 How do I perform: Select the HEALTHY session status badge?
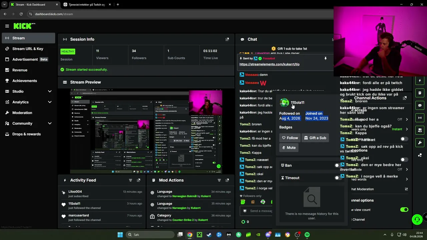click(x=68, y=51)
